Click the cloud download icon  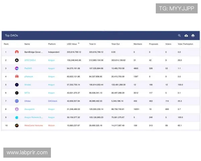click(x=186, y=36)
